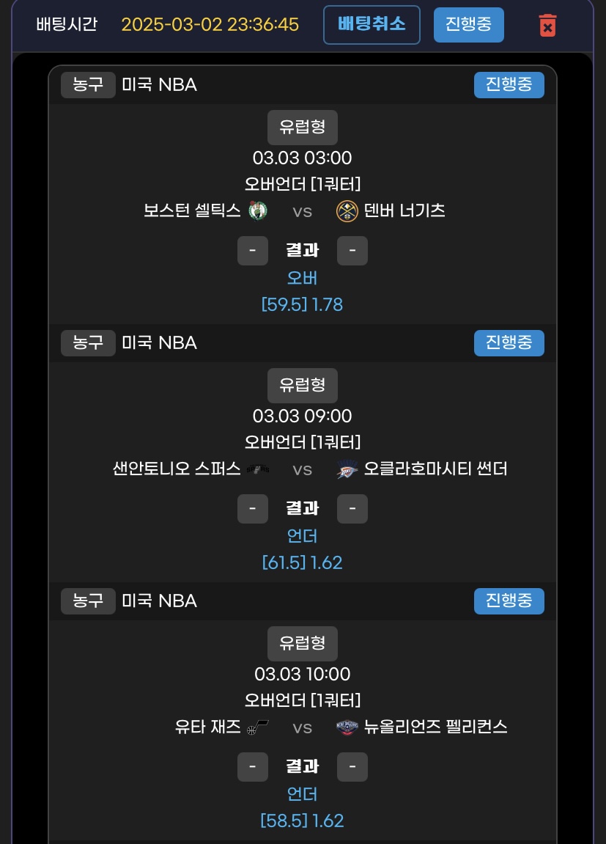Screen dimensions: 606x844
Task: Click 진행중 badge on Spurs game
Action: [x=509, y=343]
